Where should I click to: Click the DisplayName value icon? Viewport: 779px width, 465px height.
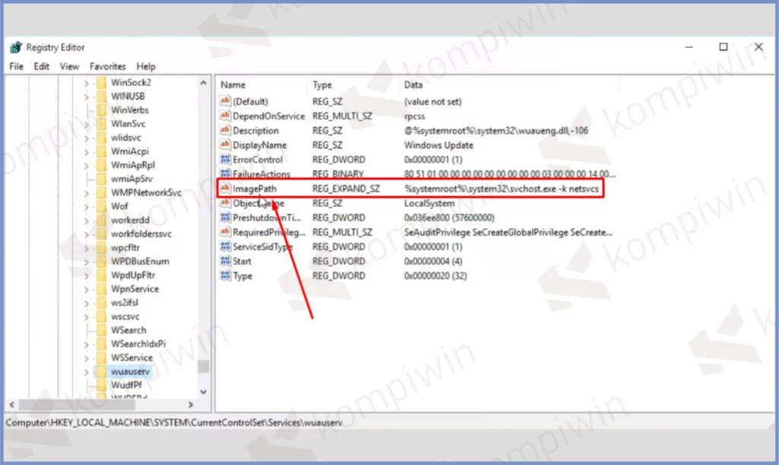(x=224, y=145)
